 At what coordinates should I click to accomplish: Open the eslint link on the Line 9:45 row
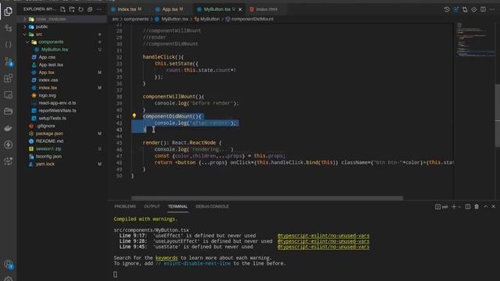[x=323, y=247]
